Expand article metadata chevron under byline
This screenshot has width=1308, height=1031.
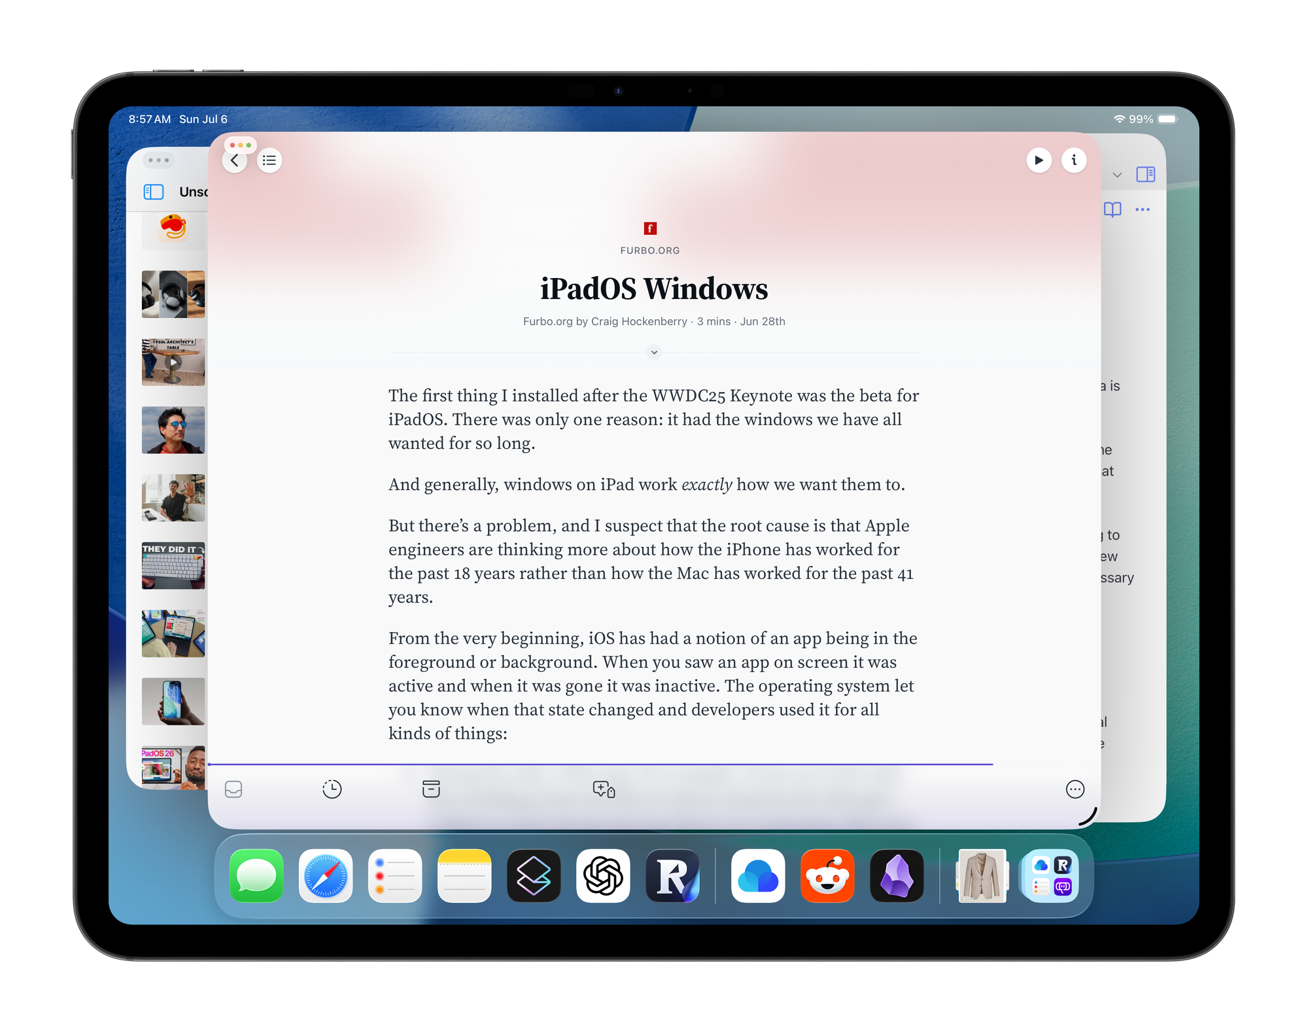point(654,352)
